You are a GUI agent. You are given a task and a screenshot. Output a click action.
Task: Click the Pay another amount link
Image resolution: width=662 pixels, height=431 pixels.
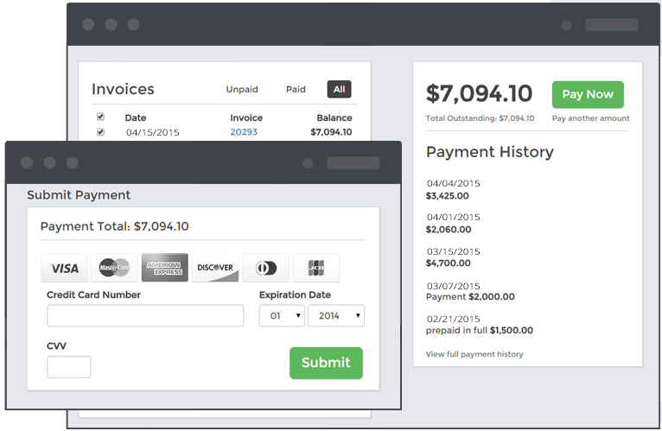590,118
